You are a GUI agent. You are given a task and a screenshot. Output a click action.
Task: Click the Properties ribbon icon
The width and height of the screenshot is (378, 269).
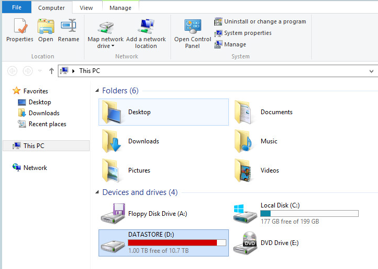[x=20, y=26]
